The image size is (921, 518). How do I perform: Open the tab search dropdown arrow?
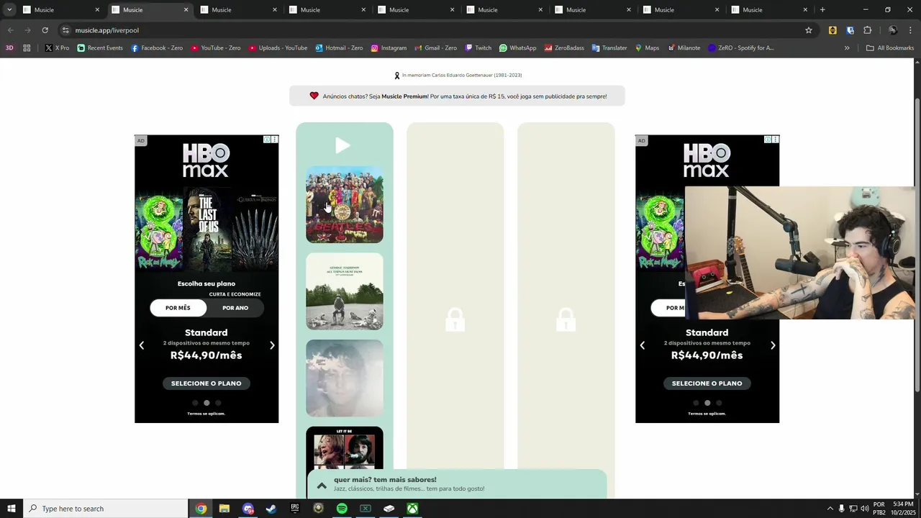tap(9, 10)
